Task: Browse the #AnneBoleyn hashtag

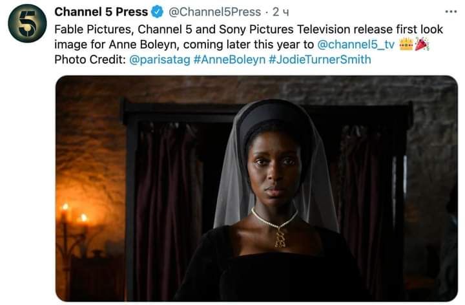Action: pos(229,59)
